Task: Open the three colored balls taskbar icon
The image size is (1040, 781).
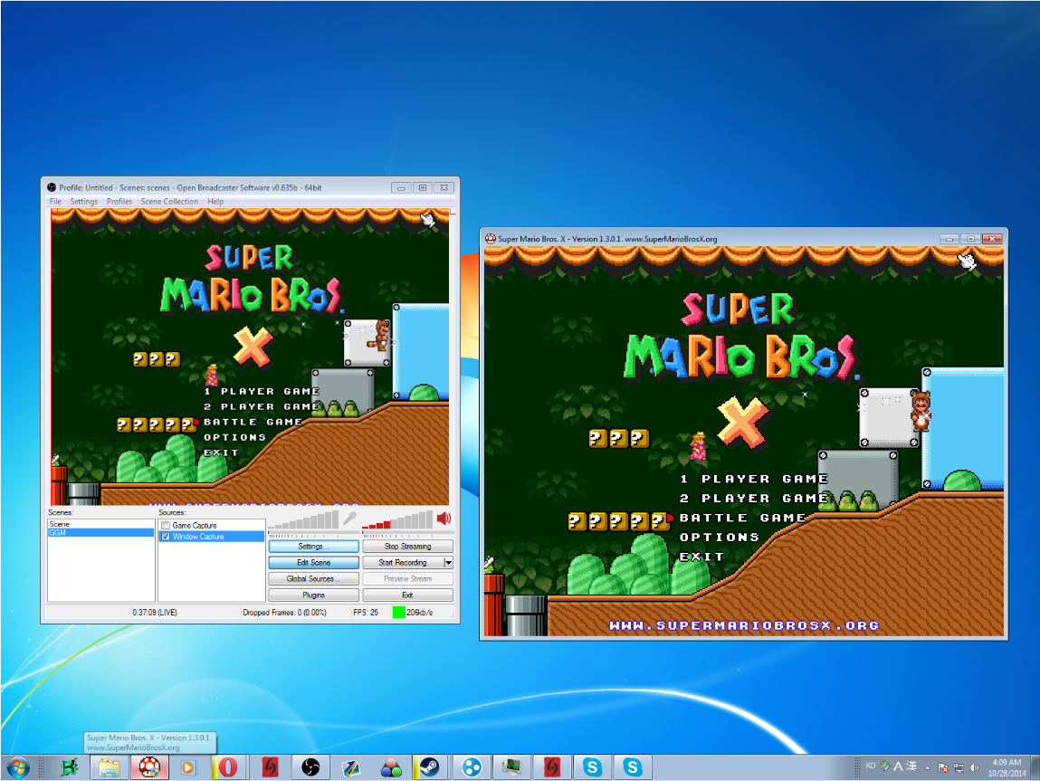Action: point(391,767)
